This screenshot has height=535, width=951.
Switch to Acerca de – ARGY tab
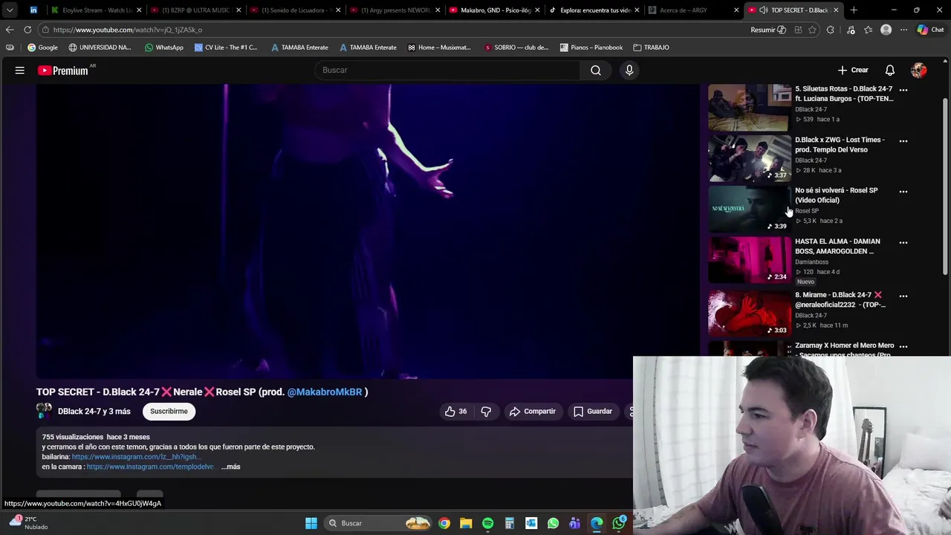692,10
